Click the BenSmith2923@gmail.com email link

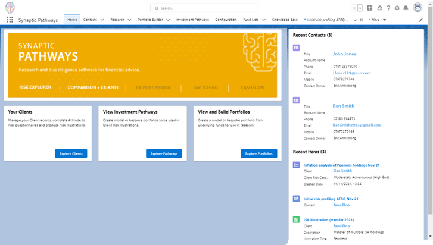(357, 125)
